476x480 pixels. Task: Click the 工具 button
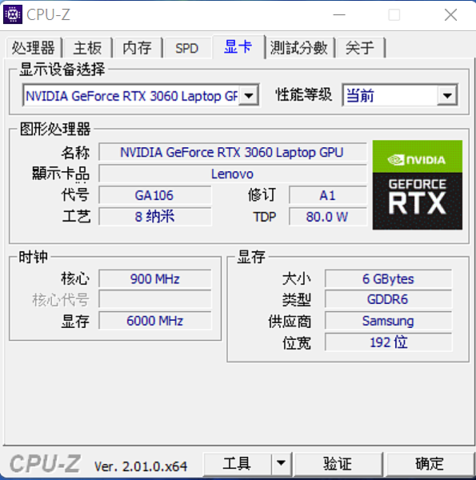(238, 463)
